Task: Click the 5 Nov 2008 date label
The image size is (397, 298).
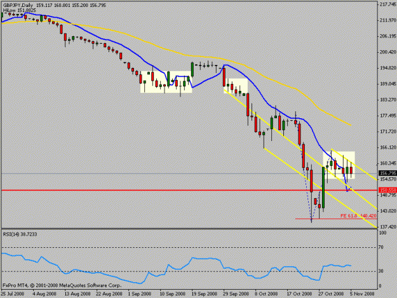Action: pos(362,294)
